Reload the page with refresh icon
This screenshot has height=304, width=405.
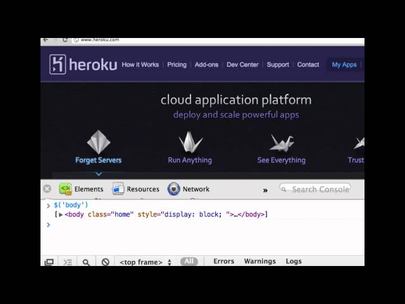pyautogui.click(x=65, y=40)
